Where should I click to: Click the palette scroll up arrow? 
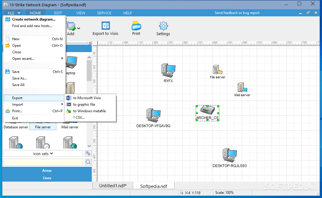pos(89,57)
